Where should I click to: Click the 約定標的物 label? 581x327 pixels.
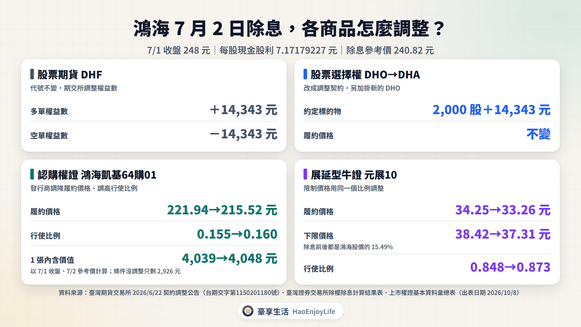pos(322,111)
